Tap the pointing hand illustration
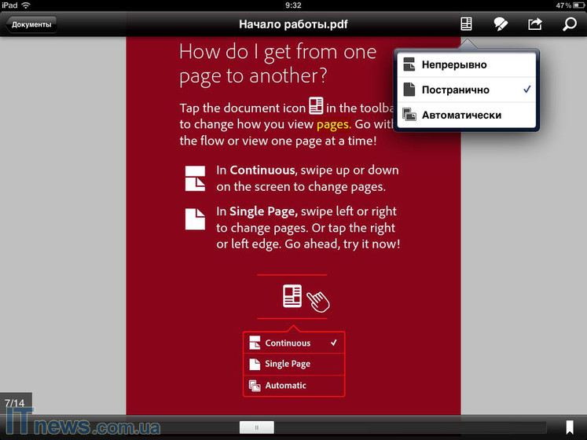The image size is (587, 440). (x=317, y=300)
